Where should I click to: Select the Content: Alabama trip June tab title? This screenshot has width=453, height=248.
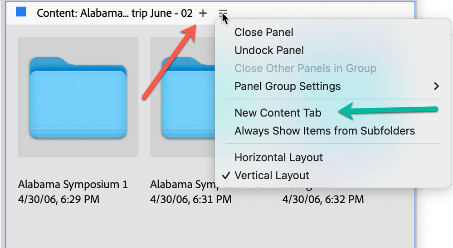click(114, 13)
